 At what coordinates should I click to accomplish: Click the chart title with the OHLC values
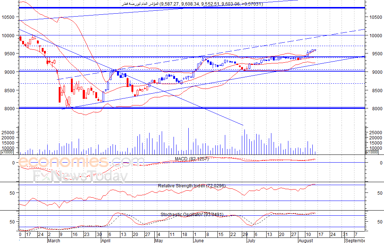(192, 4)
